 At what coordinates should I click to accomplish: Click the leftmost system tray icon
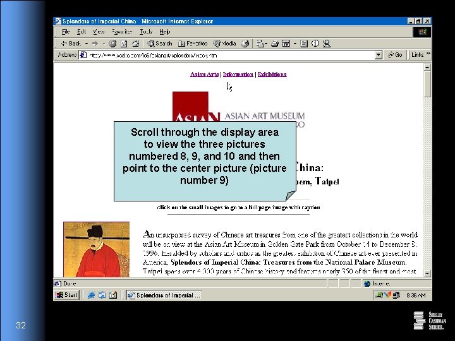click(x=379, y=295)
